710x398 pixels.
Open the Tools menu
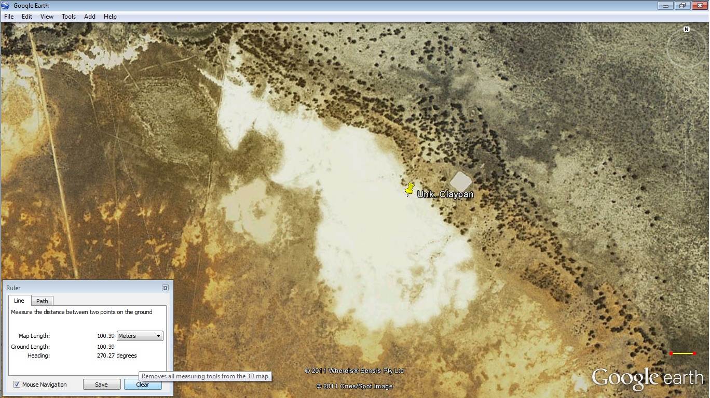click(x=69, y=16)
